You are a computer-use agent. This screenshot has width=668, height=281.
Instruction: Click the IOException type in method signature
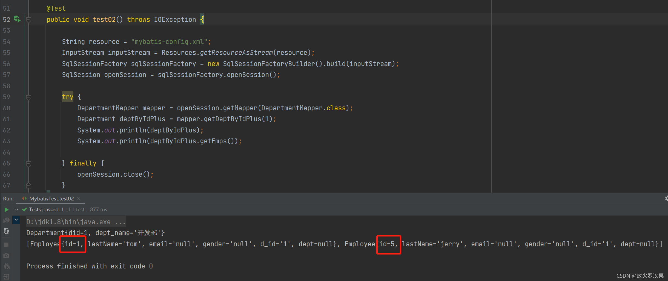pyautogui.click(x=175, y=20)
